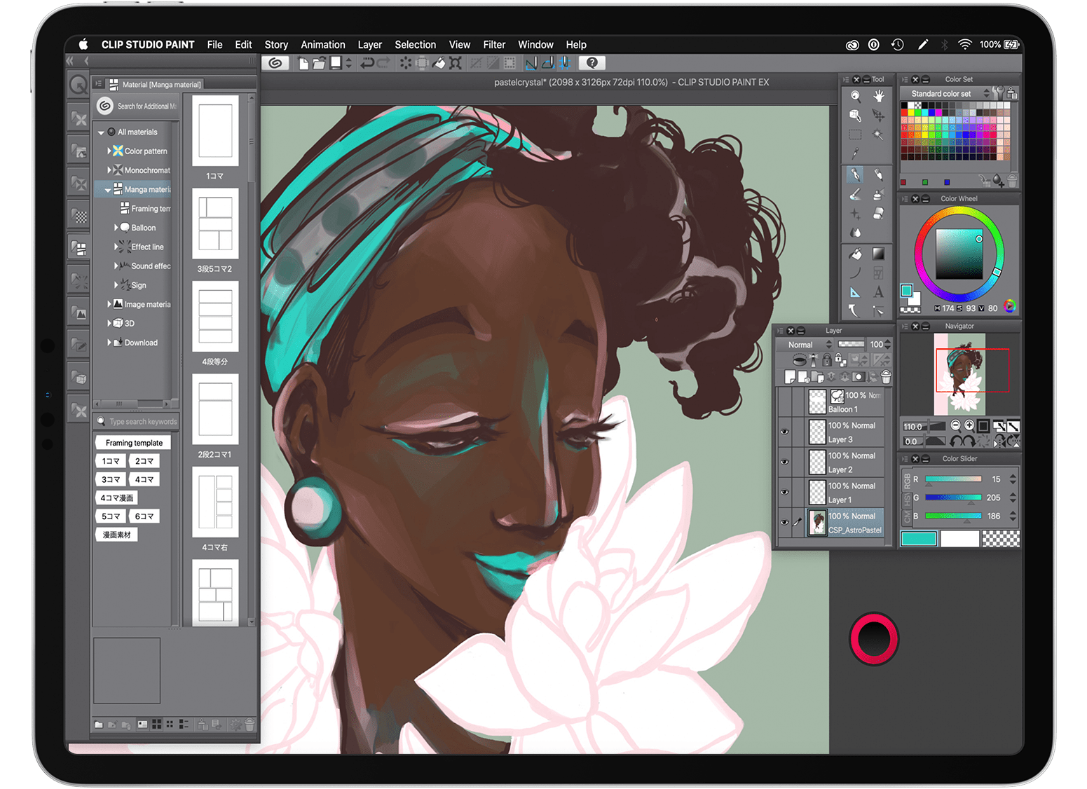
Task: Click the red R color slider bar
Action: 953,479
